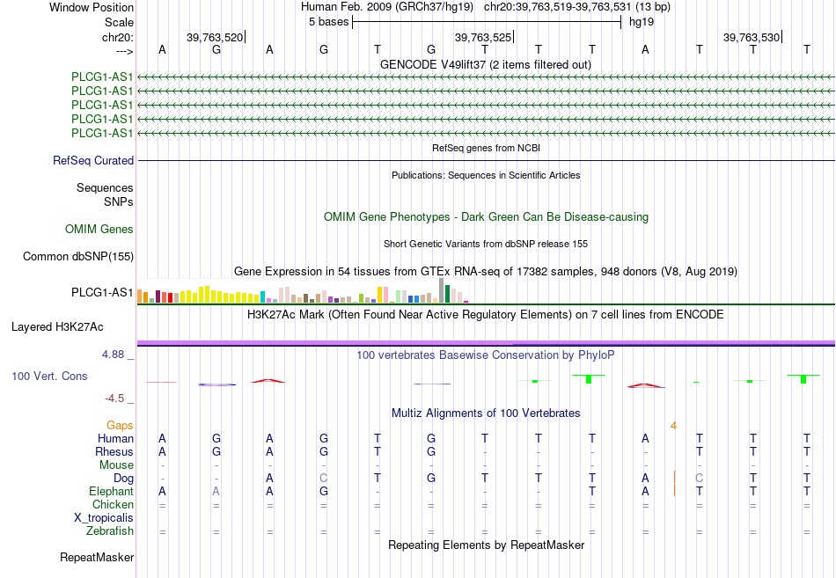Image resolution: width=836 pixels, height=578 pixels.
Task: Select the Rhesus alignment row label
Action: point(114,451)
